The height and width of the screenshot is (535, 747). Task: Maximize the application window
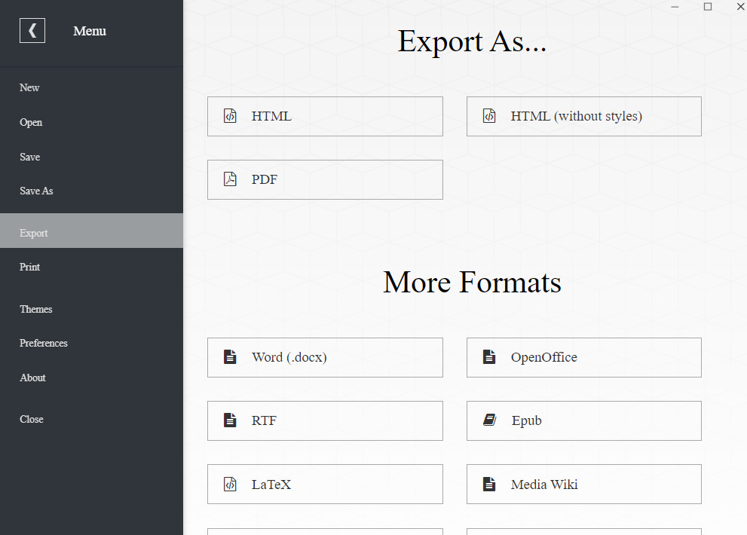click(x=708, y=7)
